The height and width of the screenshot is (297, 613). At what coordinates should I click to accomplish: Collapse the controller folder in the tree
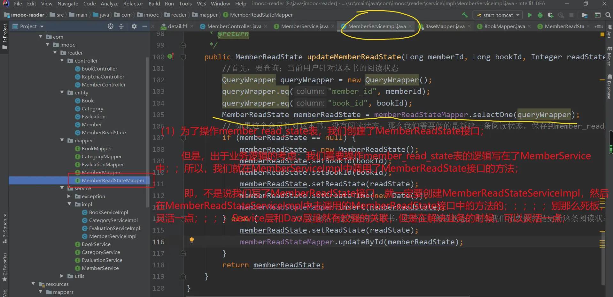coord(62,61)
